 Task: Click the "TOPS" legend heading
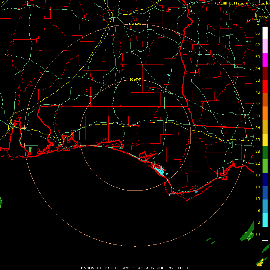[x=264, y=18]
